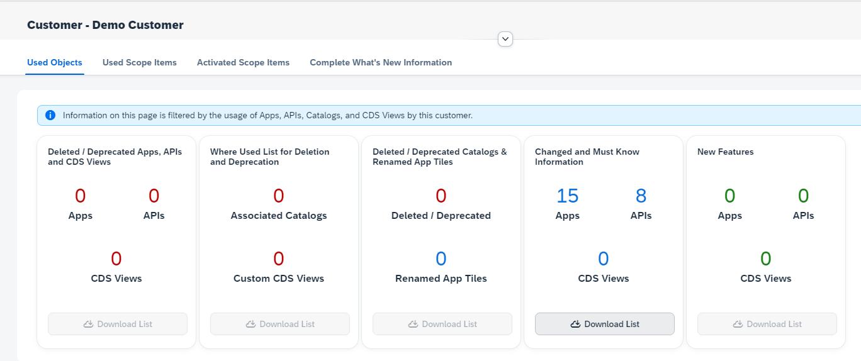Click Download List in Deleted Catalogs card

pyautogui.click(x=442, y=324)
